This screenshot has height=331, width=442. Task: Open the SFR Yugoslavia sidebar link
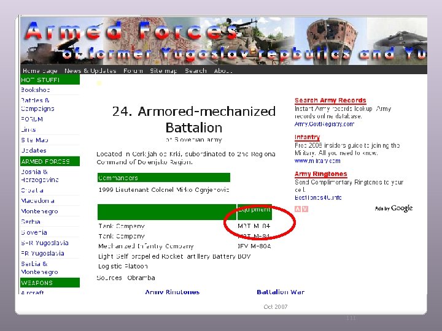(45, 243)
